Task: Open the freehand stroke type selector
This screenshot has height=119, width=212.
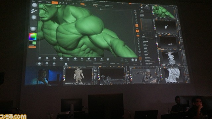Action: click(x=34, y=11)
